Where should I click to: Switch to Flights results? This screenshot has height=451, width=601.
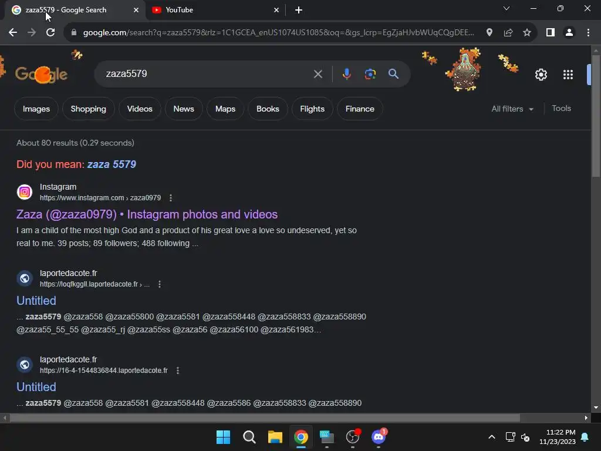pyautogui.click(x=312, y=109)
